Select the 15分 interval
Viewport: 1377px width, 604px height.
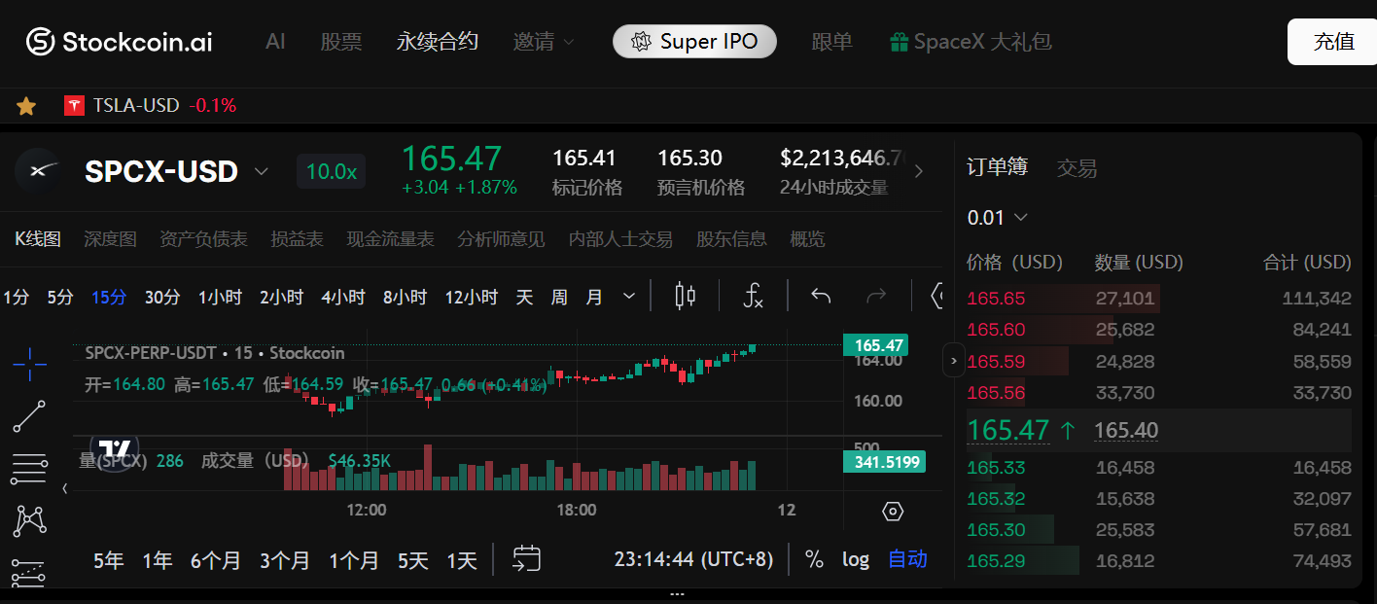pos(109,298)
